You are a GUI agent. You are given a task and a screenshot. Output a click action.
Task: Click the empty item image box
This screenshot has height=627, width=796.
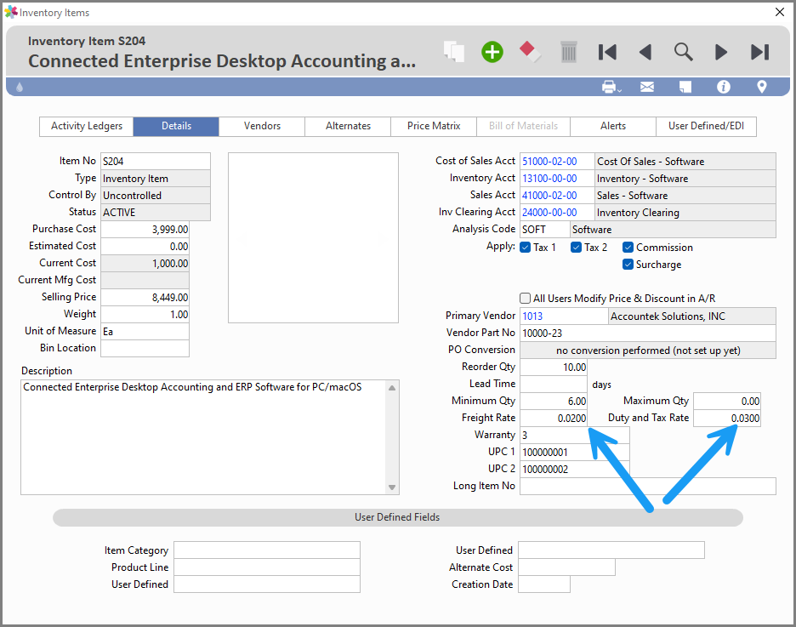pos(313,237)
